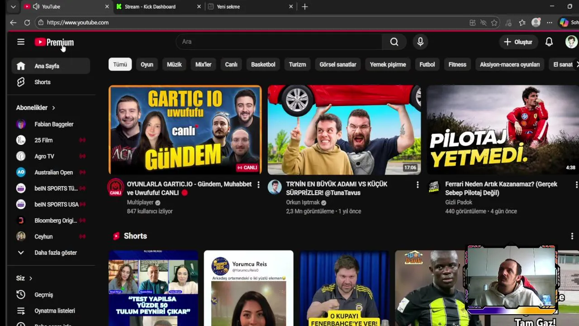
Task: Open the red car lifting video thumbnail
Action: pos(344,130)
